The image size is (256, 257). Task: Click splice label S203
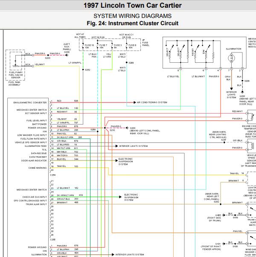tap(47, 58)
